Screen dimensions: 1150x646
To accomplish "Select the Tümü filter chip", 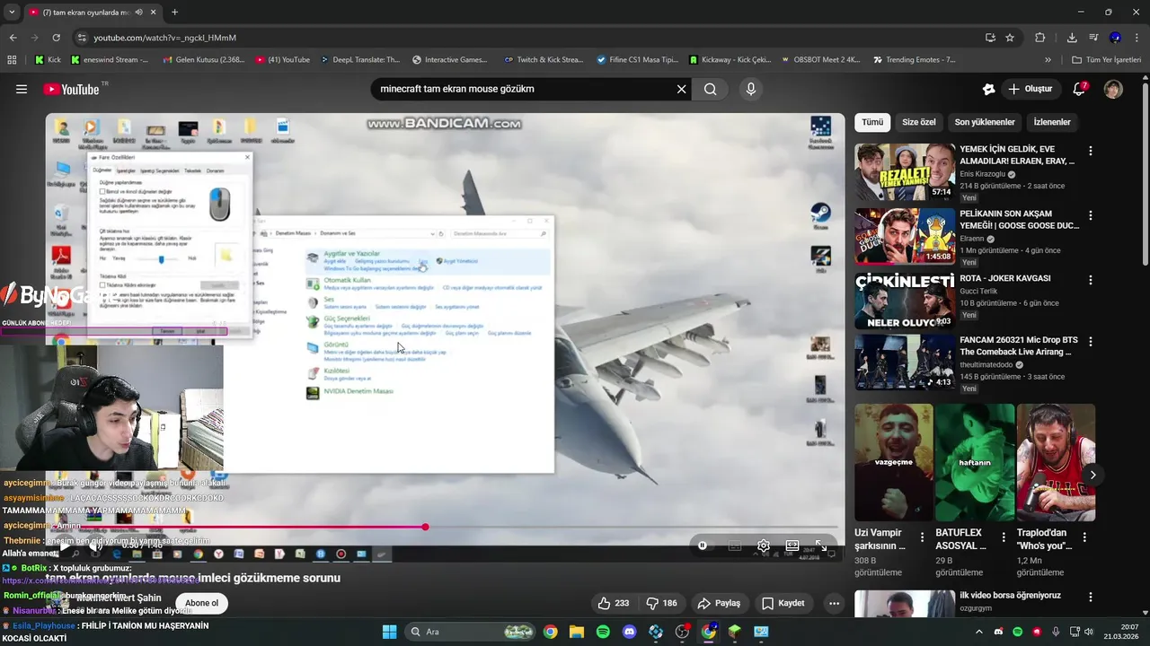I will (872, 122).
